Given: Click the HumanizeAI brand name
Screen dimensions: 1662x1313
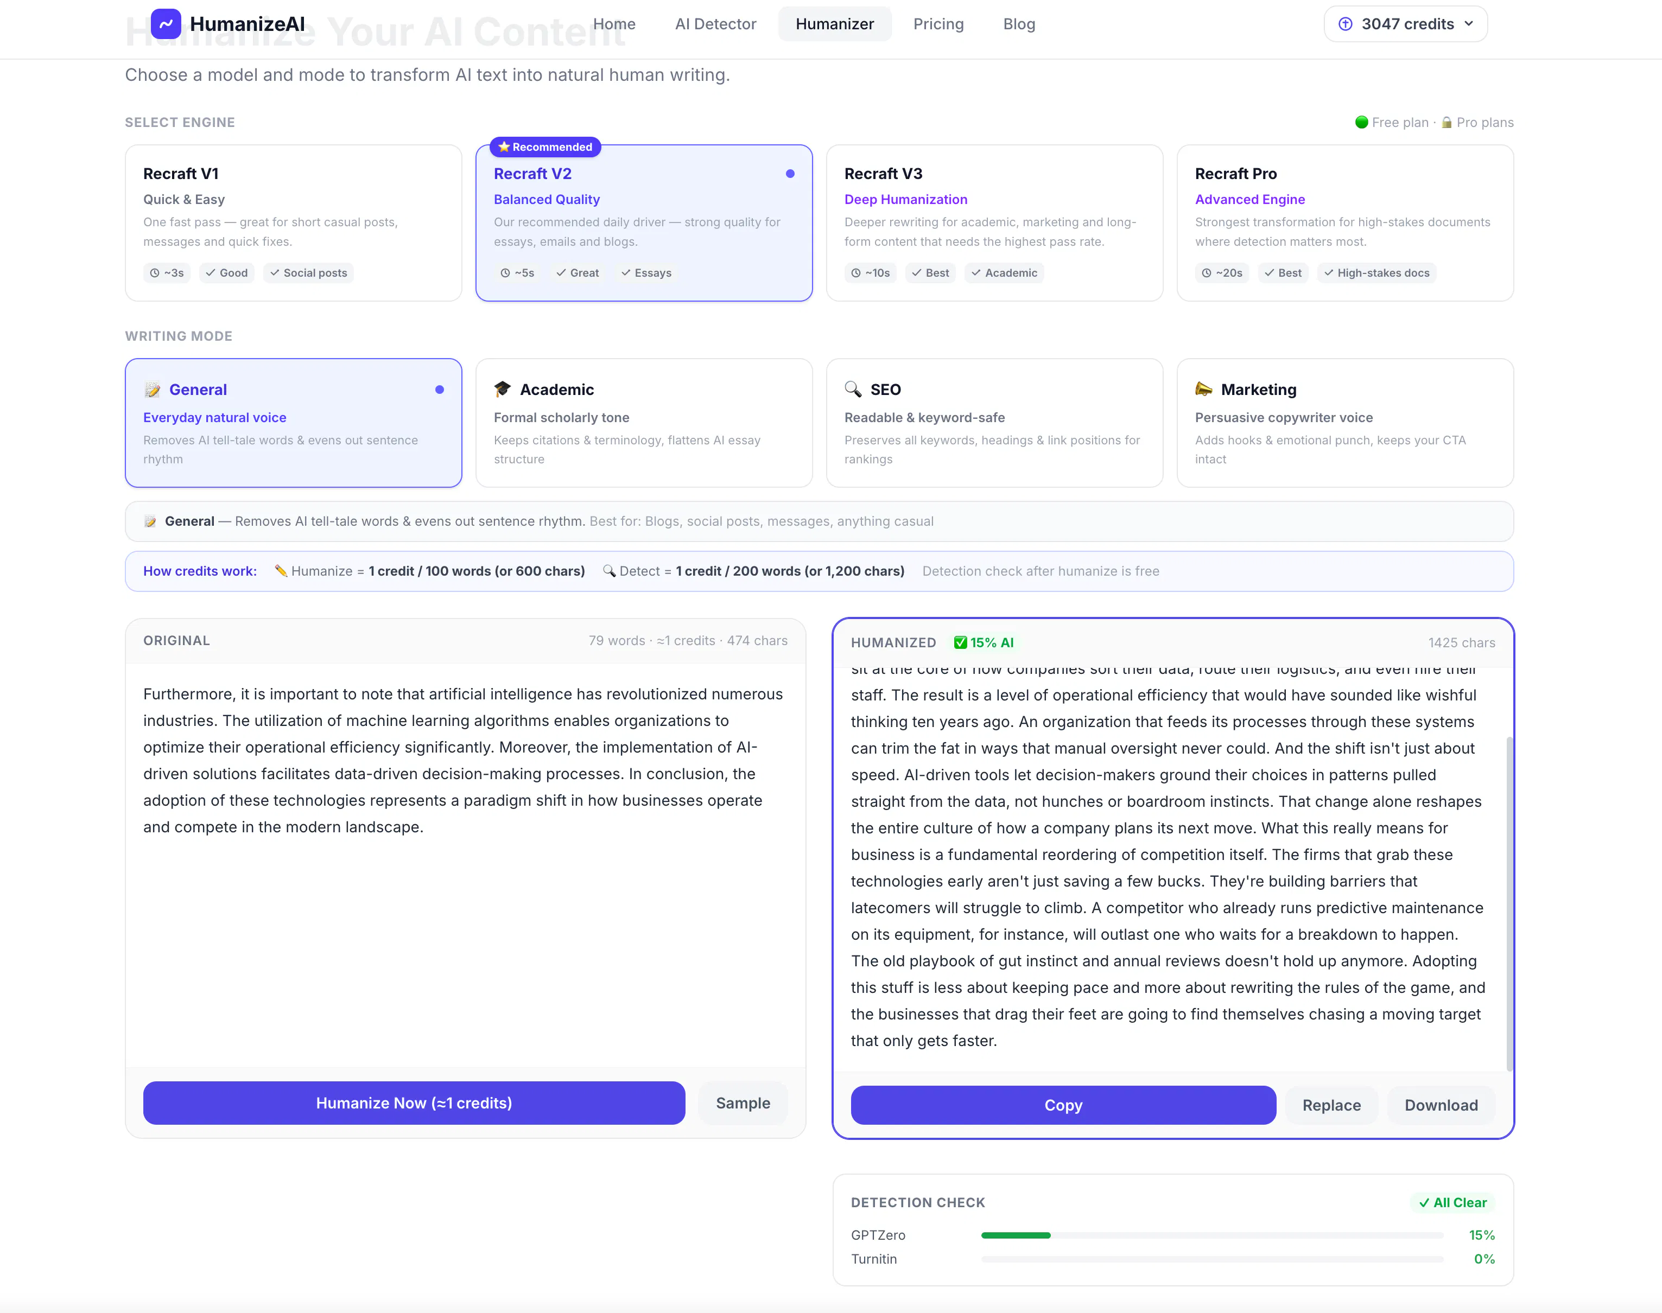Looking at the screenshot, I should click(247, 24).
